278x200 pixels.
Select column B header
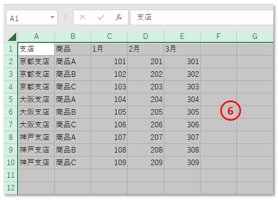coord(73,36)
